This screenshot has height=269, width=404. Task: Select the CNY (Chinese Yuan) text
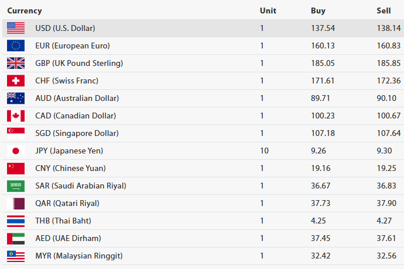coord(70,168)
